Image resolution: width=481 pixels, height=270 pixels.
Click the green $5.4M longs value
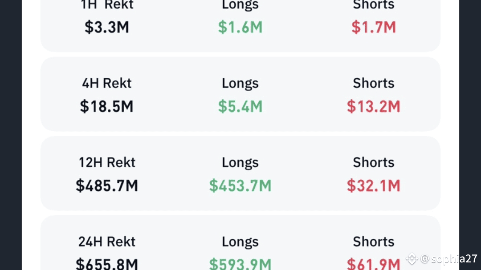[x=240, y=107]
